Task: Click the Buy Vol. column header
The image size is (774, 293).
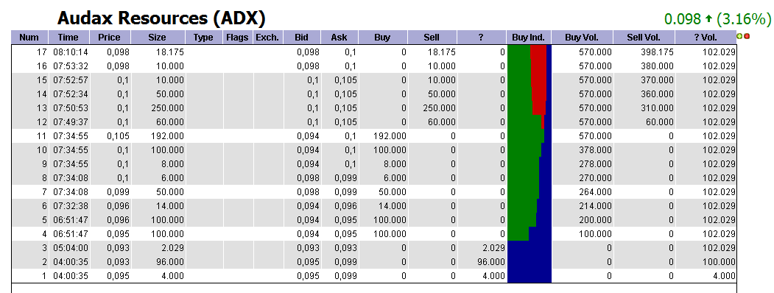Action: pos(582,38)
